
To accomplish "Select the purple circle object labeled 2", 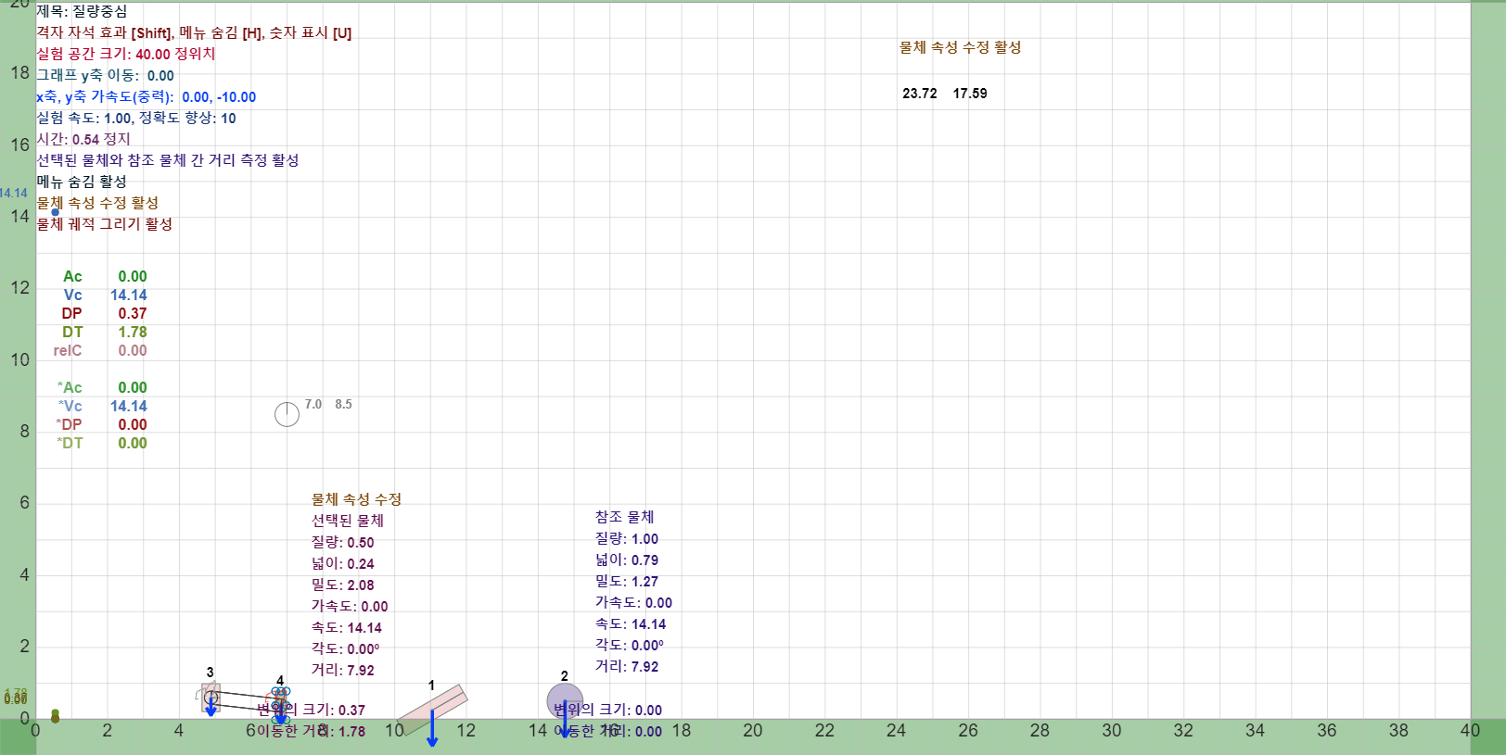I will point(565,701).
